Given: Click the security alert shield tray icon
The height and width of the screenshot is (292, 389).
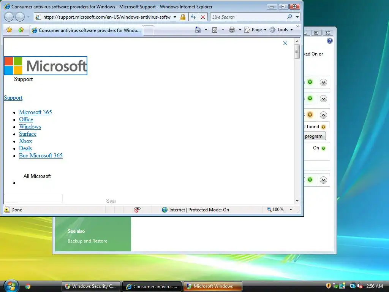Looking at the screenshot, I should pos(329,286).
